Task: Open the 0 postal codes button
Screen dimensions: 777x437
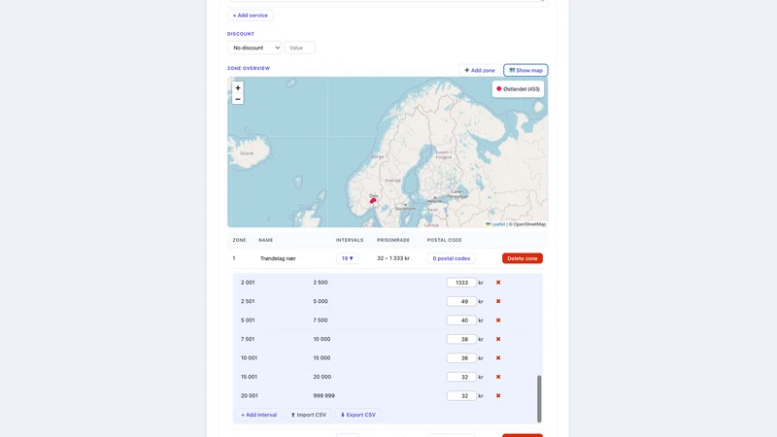Action: click(452, 258)
